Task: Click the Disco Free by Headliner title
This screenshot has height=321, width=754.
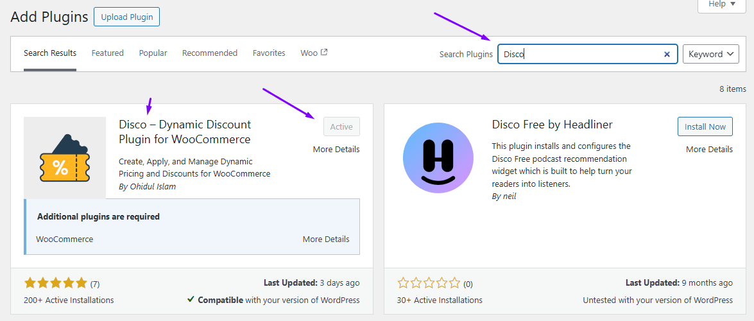Action: tap(553, 125)
